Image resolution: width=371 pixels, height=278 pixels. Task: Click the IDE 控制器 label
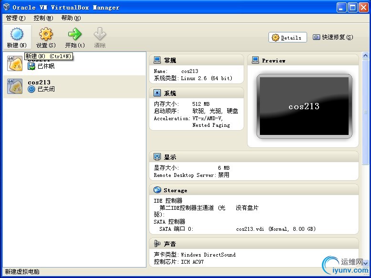point(168,201)
